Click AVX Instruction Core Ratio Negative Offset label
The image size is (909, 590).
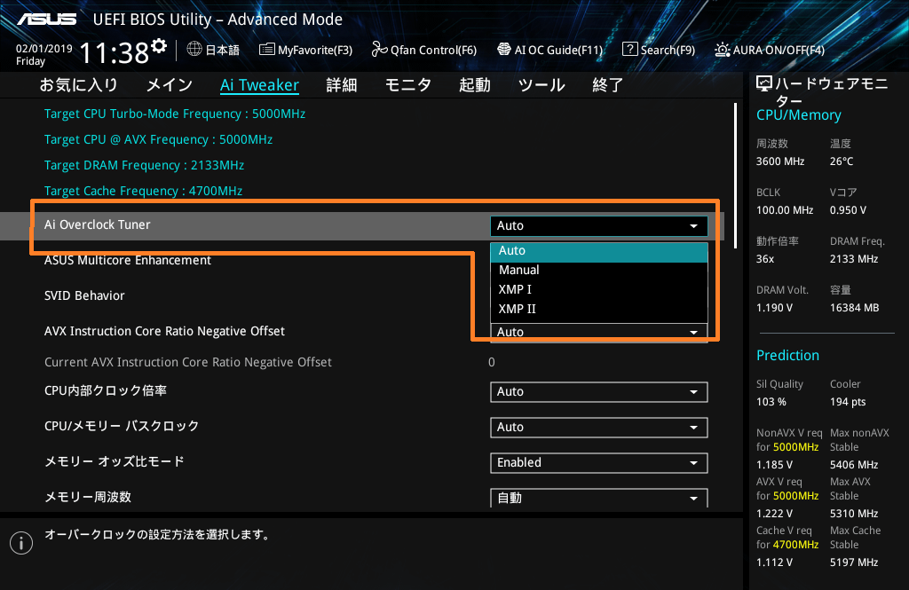pos(164,331)
